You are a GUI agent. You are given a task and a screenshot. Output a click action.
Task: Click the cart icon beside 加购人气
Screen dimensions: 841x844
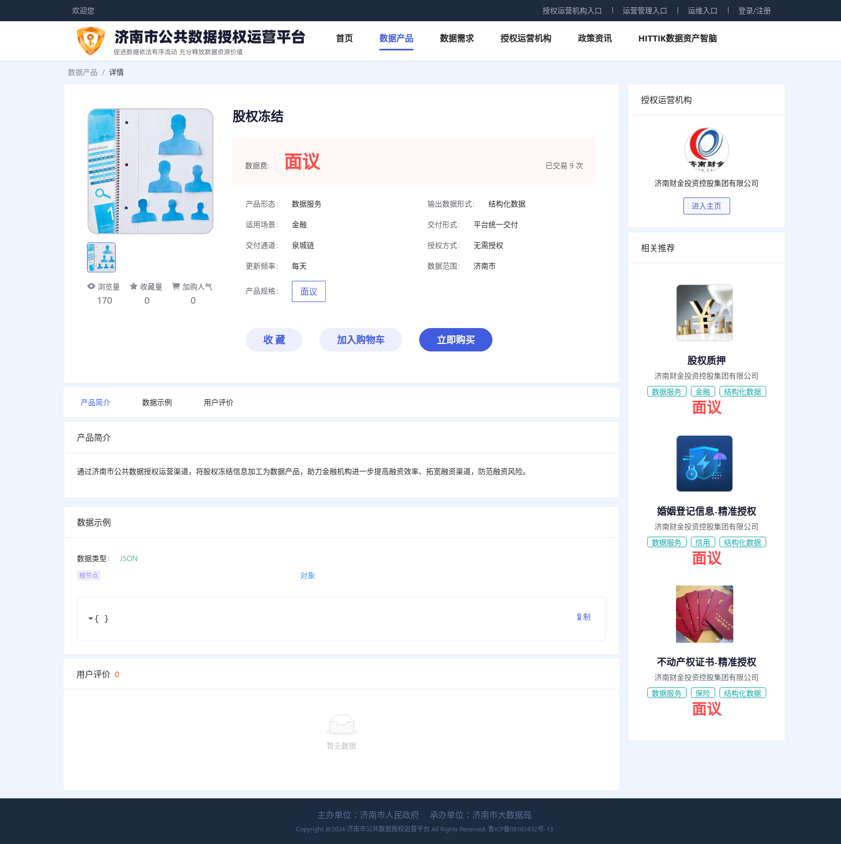[176, 286]
